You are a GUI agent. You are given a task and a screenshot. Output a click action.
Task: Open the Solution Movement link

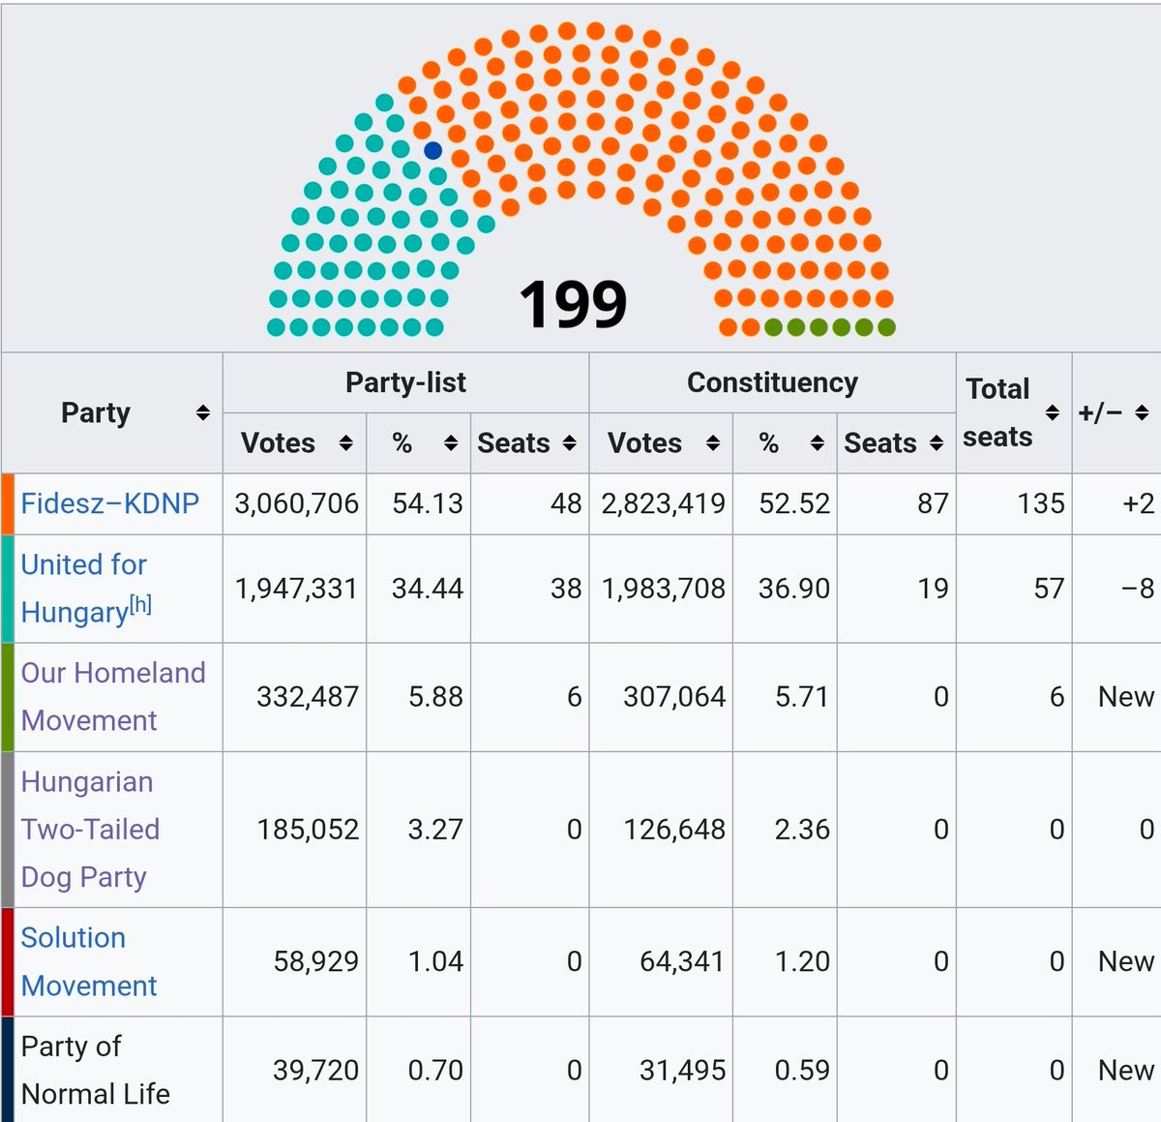[x=89, y=962]
